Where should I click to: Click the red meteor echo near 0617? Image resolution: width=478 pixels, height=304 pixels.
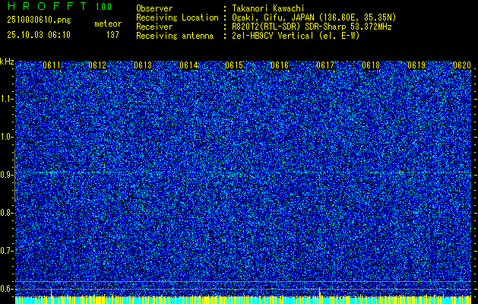pos(319,183)
